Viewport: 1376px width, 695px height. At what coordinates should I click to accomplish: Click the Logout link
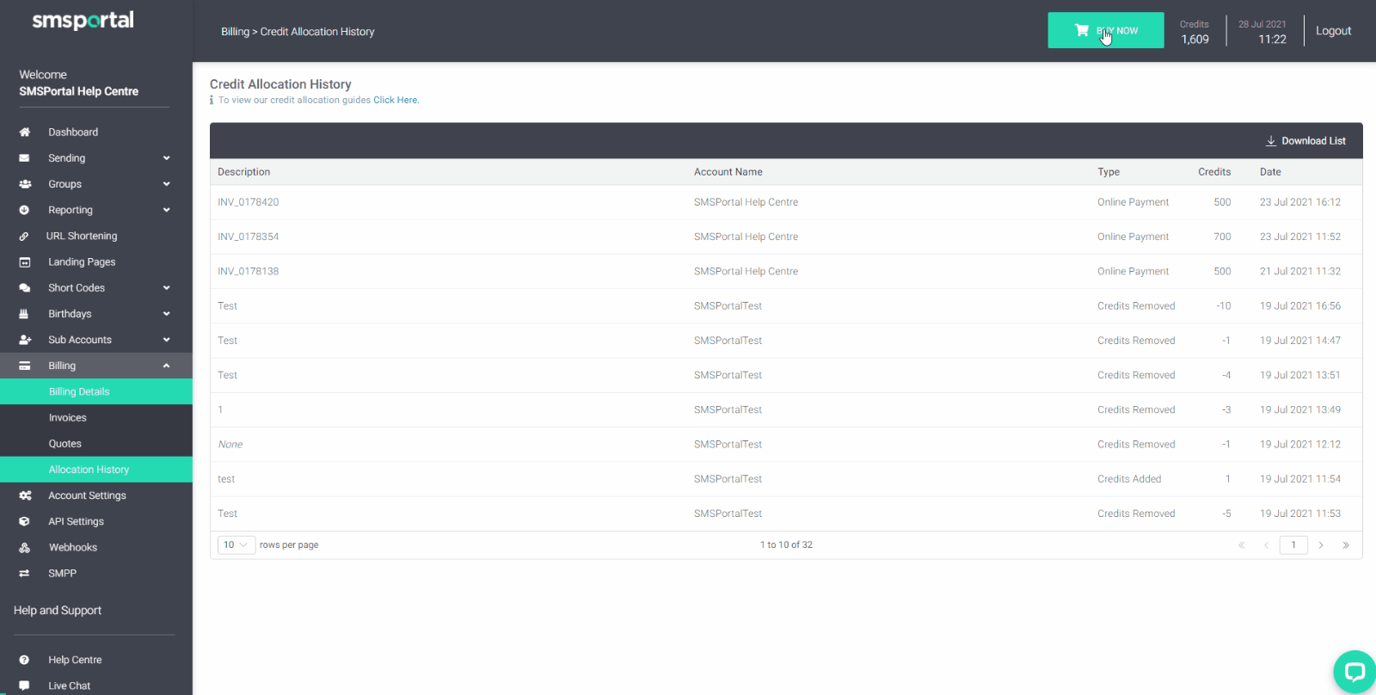point(1333,31)
